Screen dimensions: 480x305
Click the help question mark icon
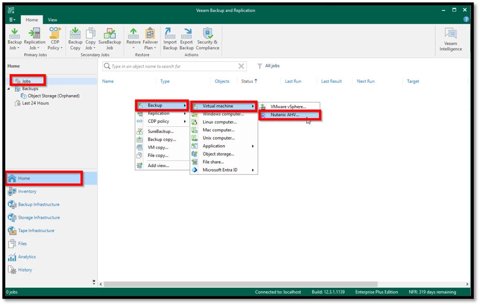(x=466, y=19)
